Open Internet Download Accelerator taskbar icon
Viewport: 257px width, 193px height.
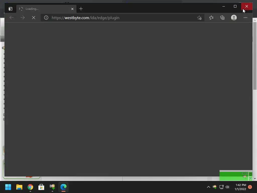(x=52, y=187)
